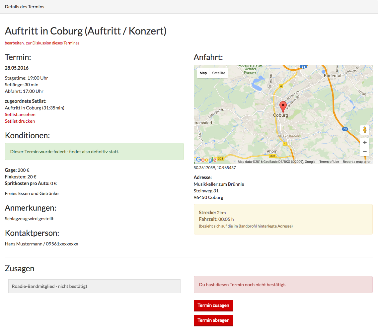
Task: Click the Google logo on map
Action: pyautogui.click(x=206, y=160)
